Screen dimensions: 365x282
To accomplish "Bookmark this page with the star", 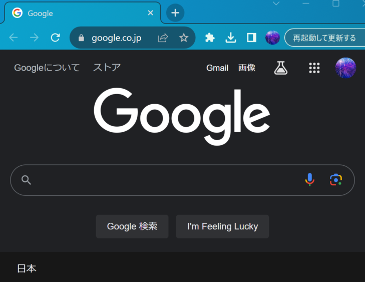I will (x=184, y=38).
